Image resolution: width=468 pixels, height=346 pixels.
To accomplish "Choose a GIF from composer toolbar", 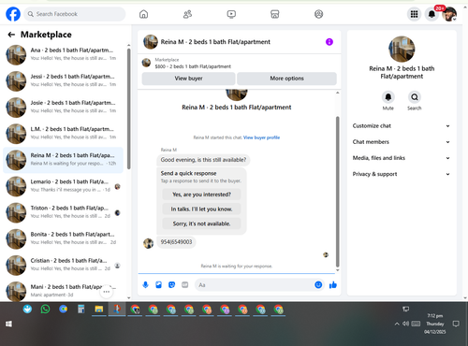I will 185,285.
